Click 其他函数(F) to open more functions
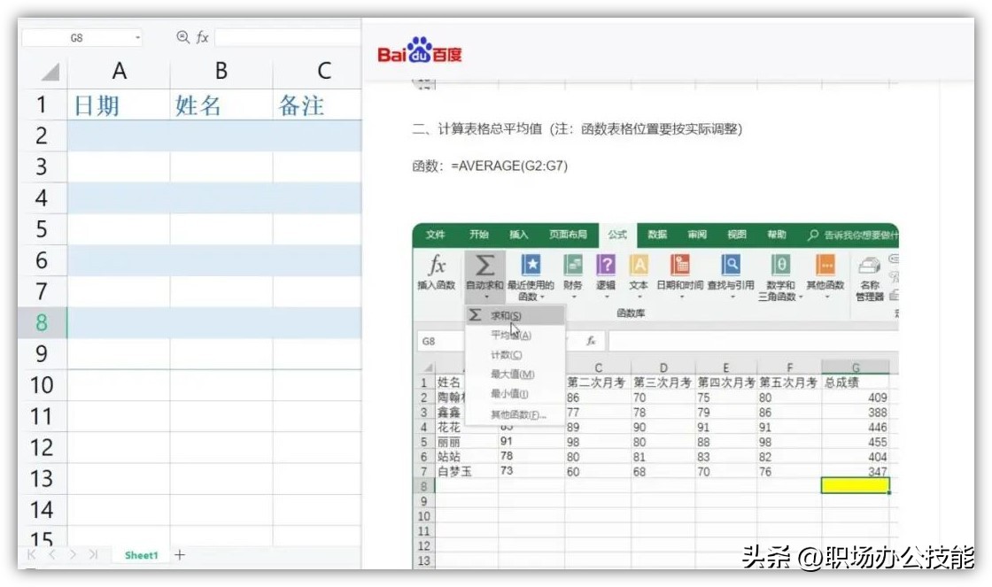Screen dimensions: 992x587 512,416
